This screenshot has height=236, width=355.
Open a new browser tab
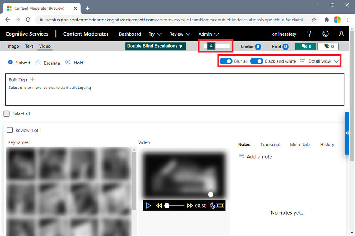tap(88, 9)
